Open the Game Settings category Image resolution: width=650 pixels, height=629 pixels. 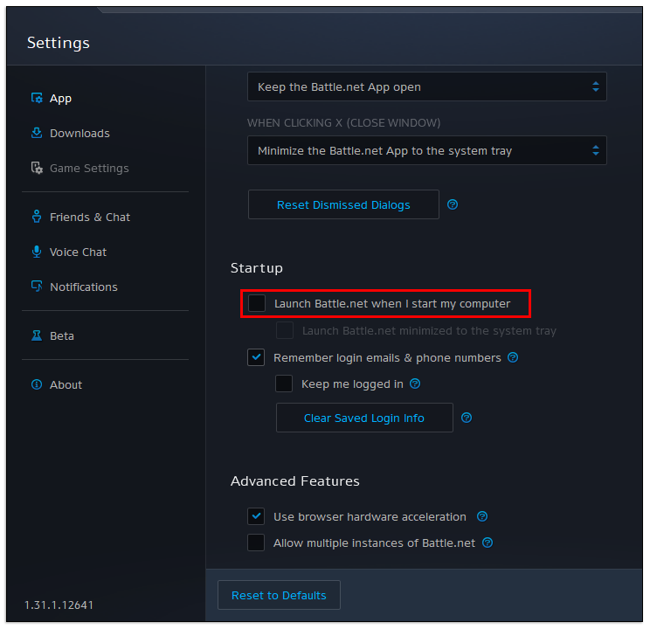coord(89,169)
